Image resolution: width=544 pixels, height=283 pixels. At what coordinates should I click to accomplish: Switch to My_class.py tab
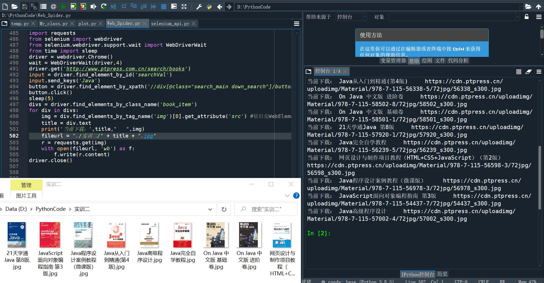point(54,24)
